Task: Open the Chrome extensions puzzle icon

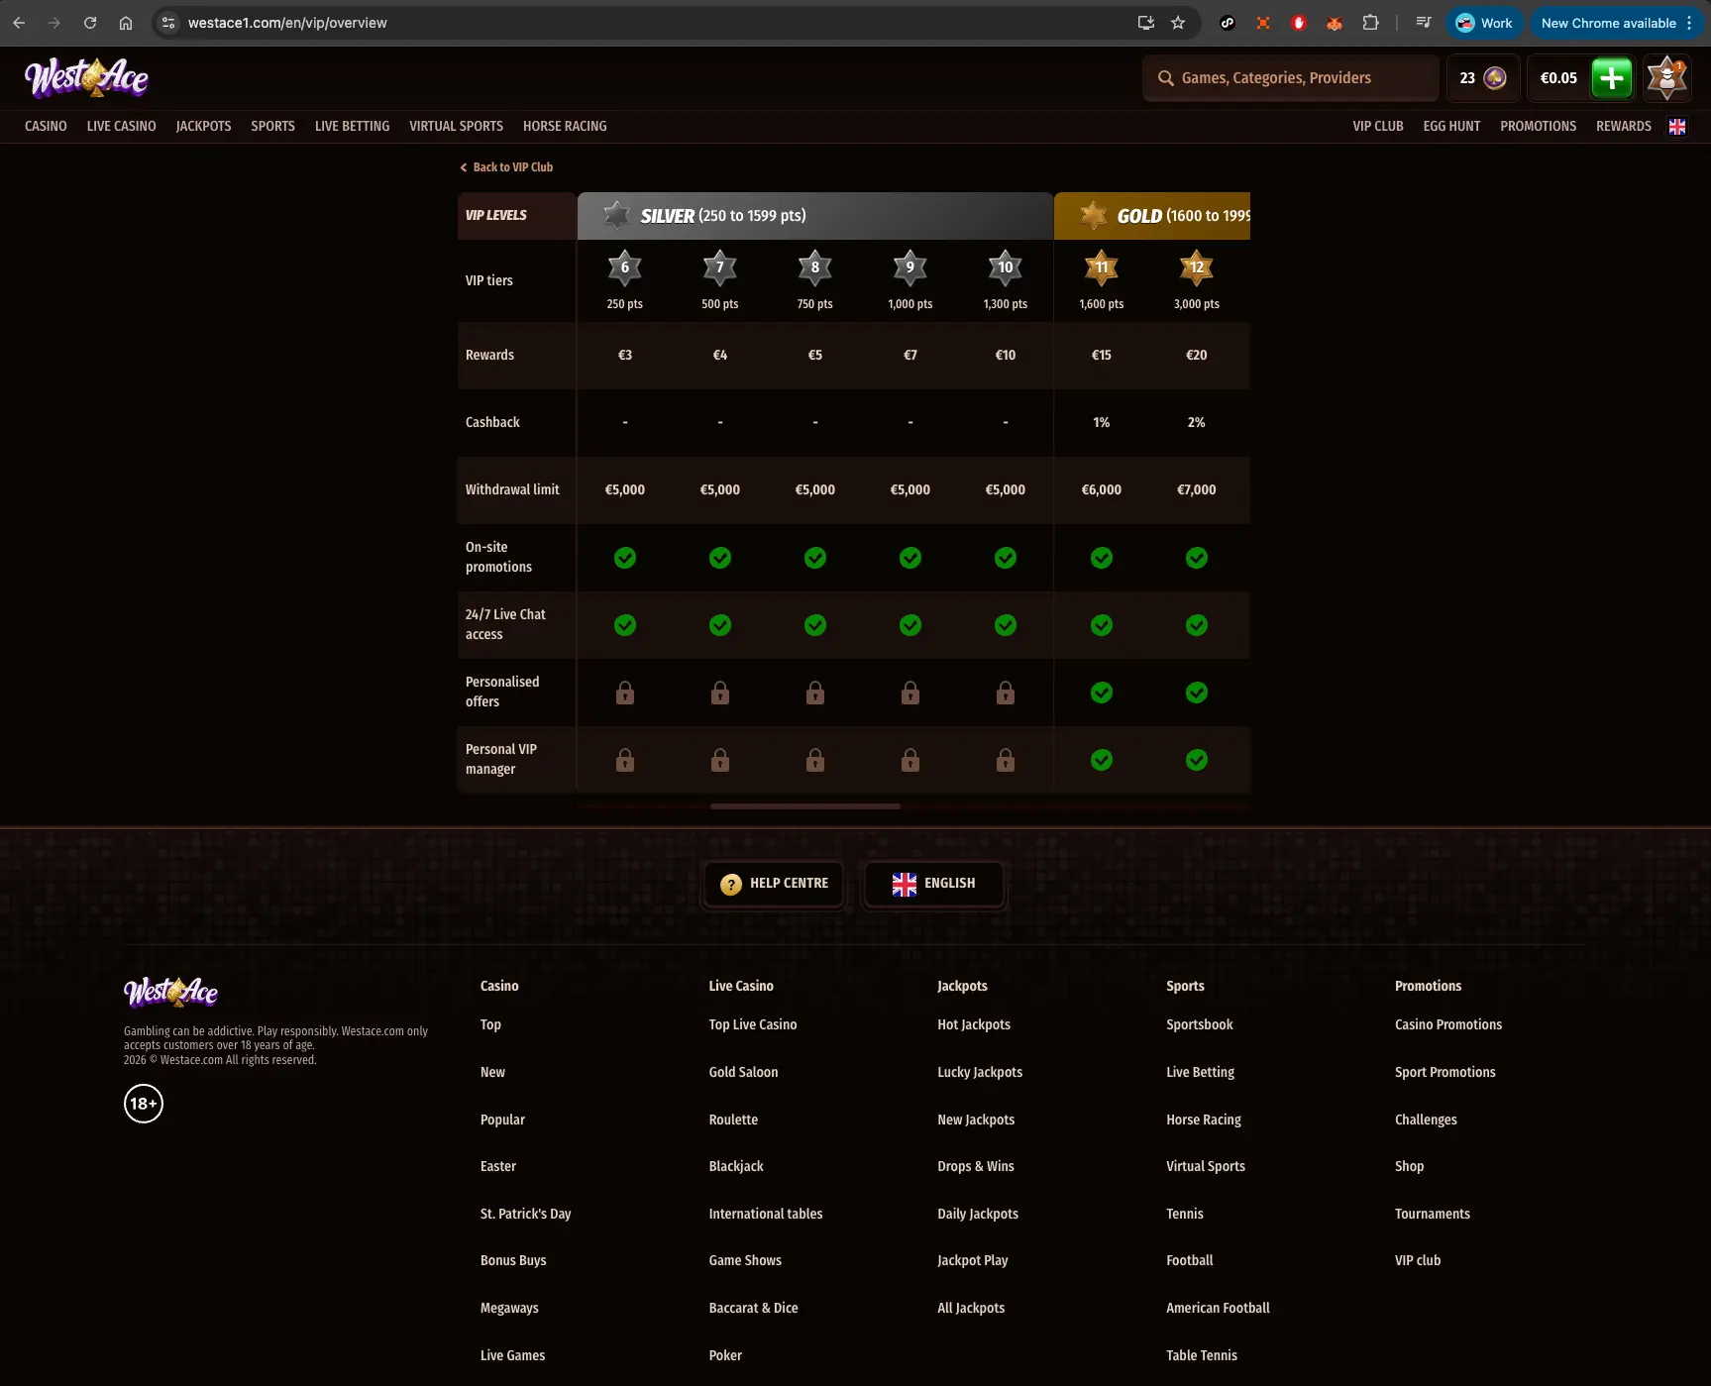Action: point(1371,23)
